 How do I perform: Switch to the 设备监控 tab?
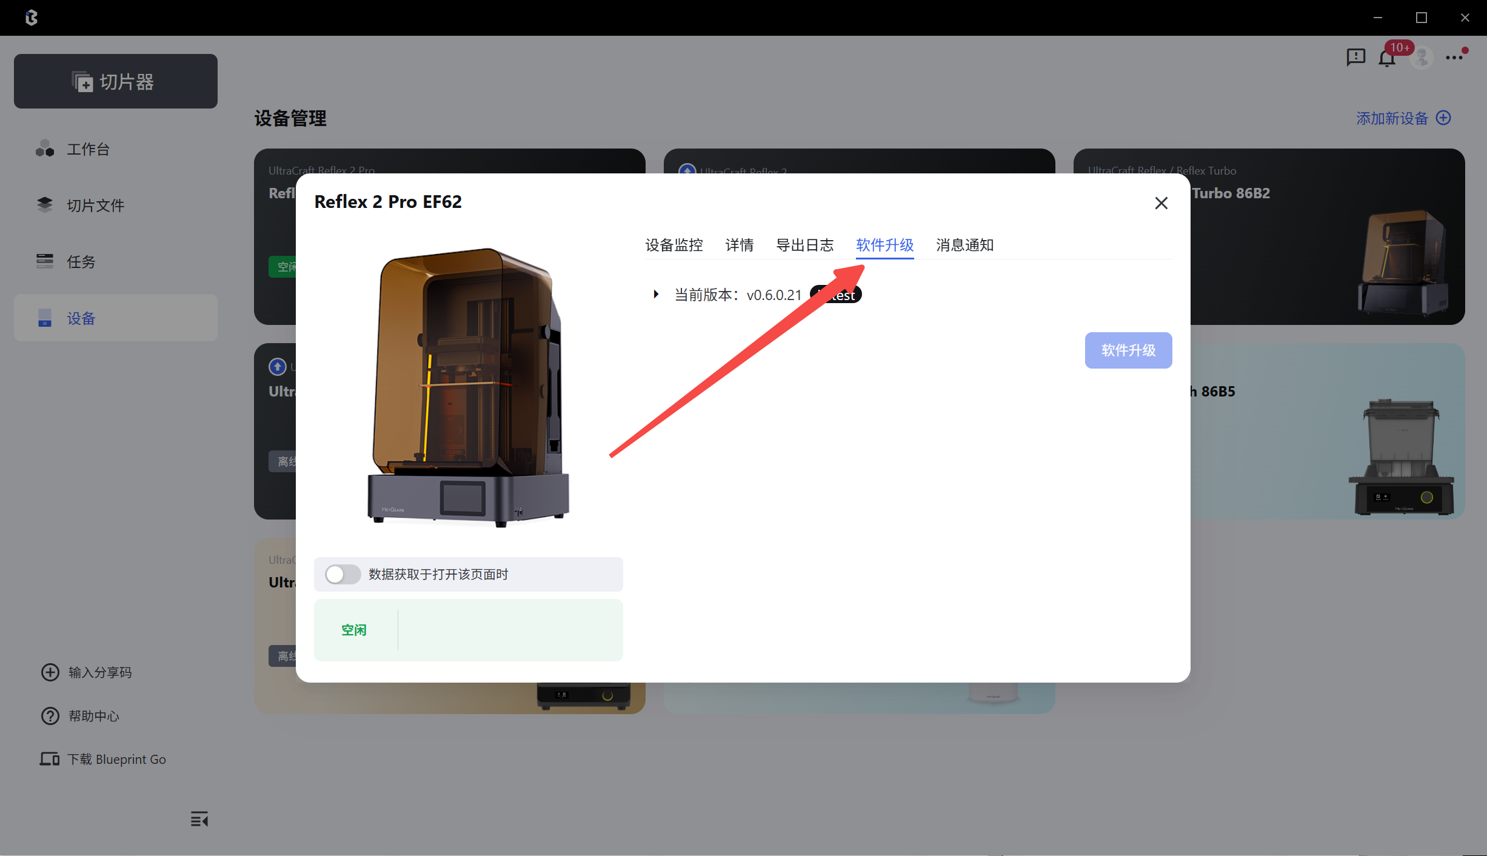(674, 245)
